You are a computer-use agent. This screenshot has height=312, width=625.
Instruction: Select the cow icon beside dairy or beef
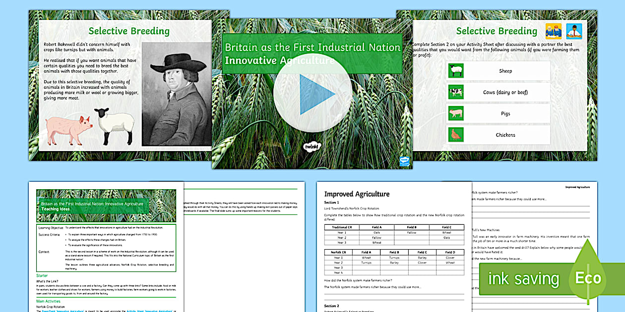pos(455,92)
